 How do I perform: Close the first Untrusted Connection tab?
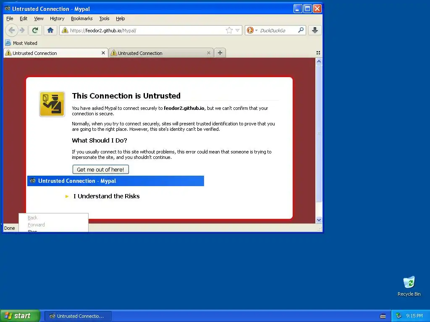[x=103, y=53]
